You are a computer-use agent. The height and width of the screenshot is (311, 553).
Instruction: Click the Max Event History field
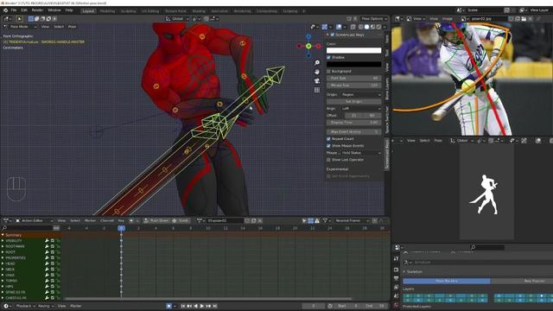(x=353, y=131)
